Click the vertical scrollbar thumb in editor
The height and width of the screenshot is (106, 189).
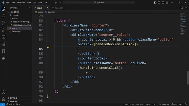click(x=188, y=78)
